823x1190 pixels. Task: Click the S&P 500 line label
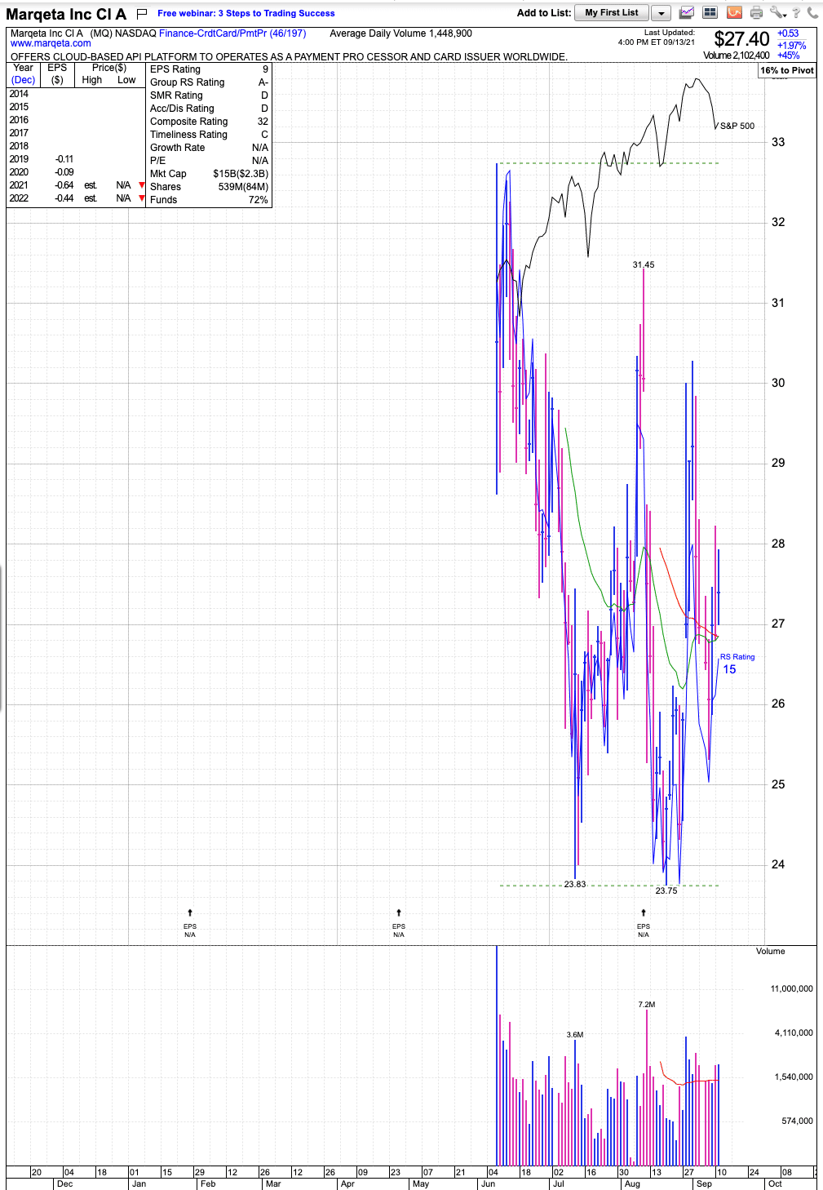pos(737,126)
